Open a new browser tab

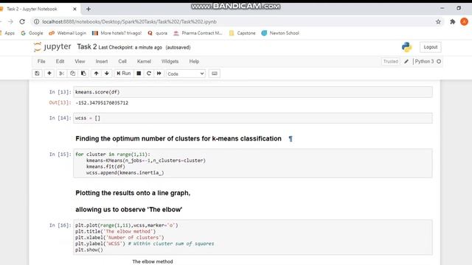point(88,9)
